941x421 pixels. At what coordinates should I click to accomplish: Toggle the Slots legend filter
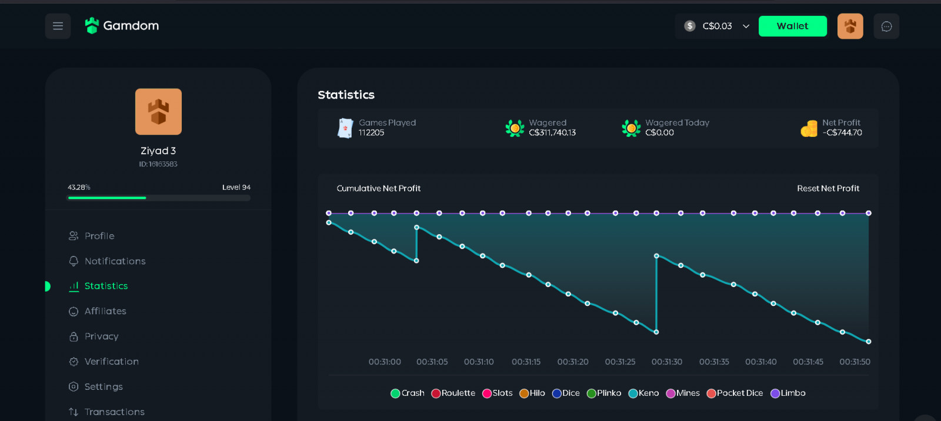(498, 393)
